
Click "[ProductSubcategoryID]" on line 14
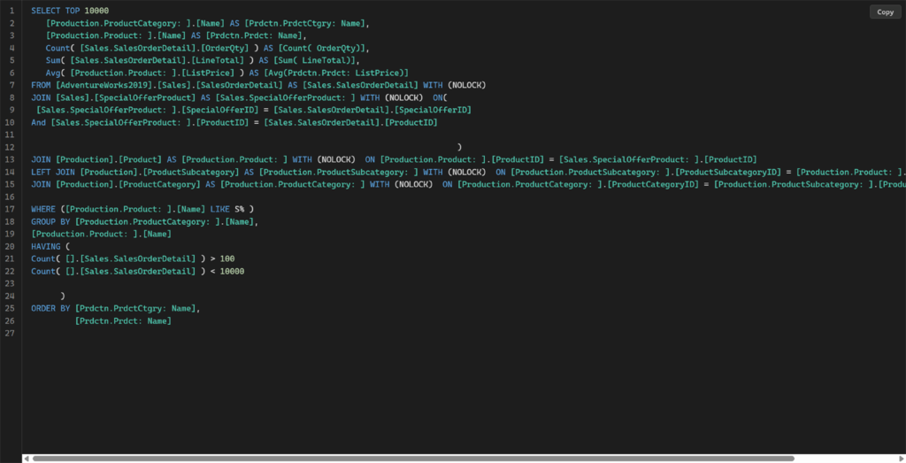coord(729,173)
